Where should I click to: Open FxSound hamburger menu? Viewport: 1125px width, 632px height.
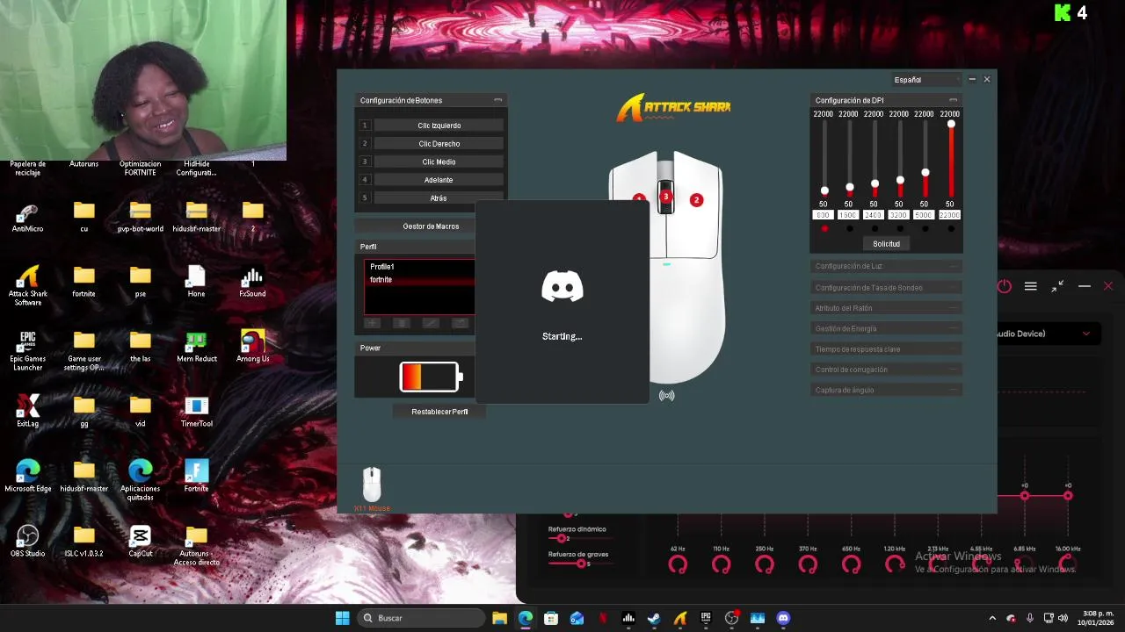click(1030, 286)
